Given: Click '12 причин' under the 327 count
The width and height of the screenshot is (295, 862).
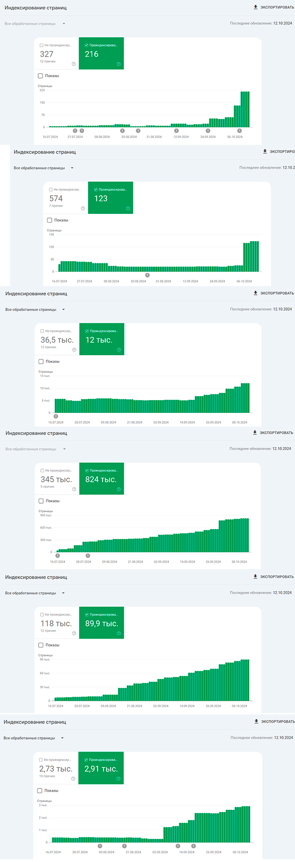Looking at the screenshot, I should click(48, 61).
